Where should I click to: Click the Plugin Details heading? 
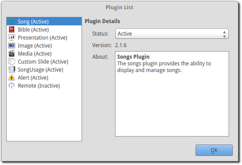click(103, 21)
